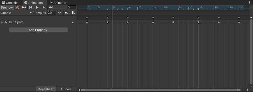Select summary keyframe at frame 17
Screen dimensions: 253x92
tap(173, 18)
